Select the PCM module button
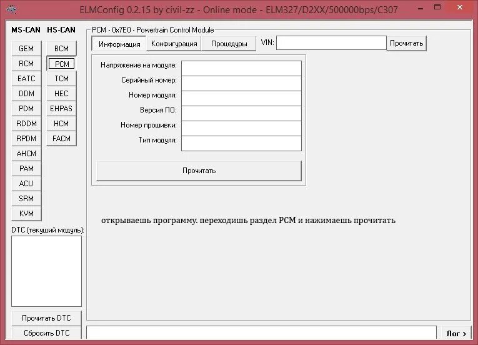 [x=61, y=64]
